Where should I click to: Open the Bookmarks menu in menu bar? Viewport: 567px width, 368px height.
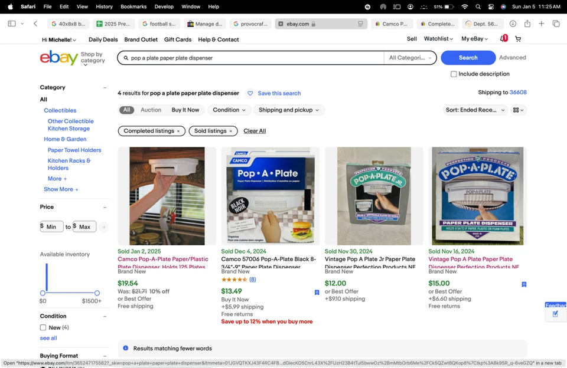[133, 6]
